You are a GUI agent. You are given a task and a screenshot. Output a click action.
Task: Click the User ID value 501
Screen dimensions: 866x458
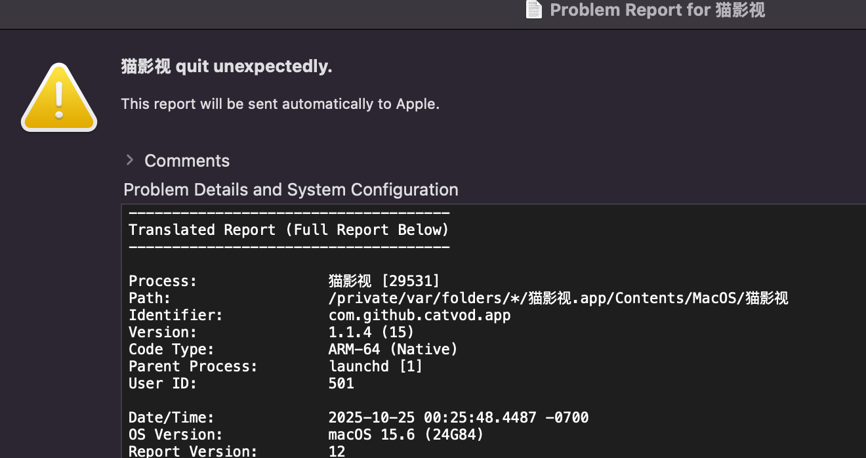click(341, 383)
